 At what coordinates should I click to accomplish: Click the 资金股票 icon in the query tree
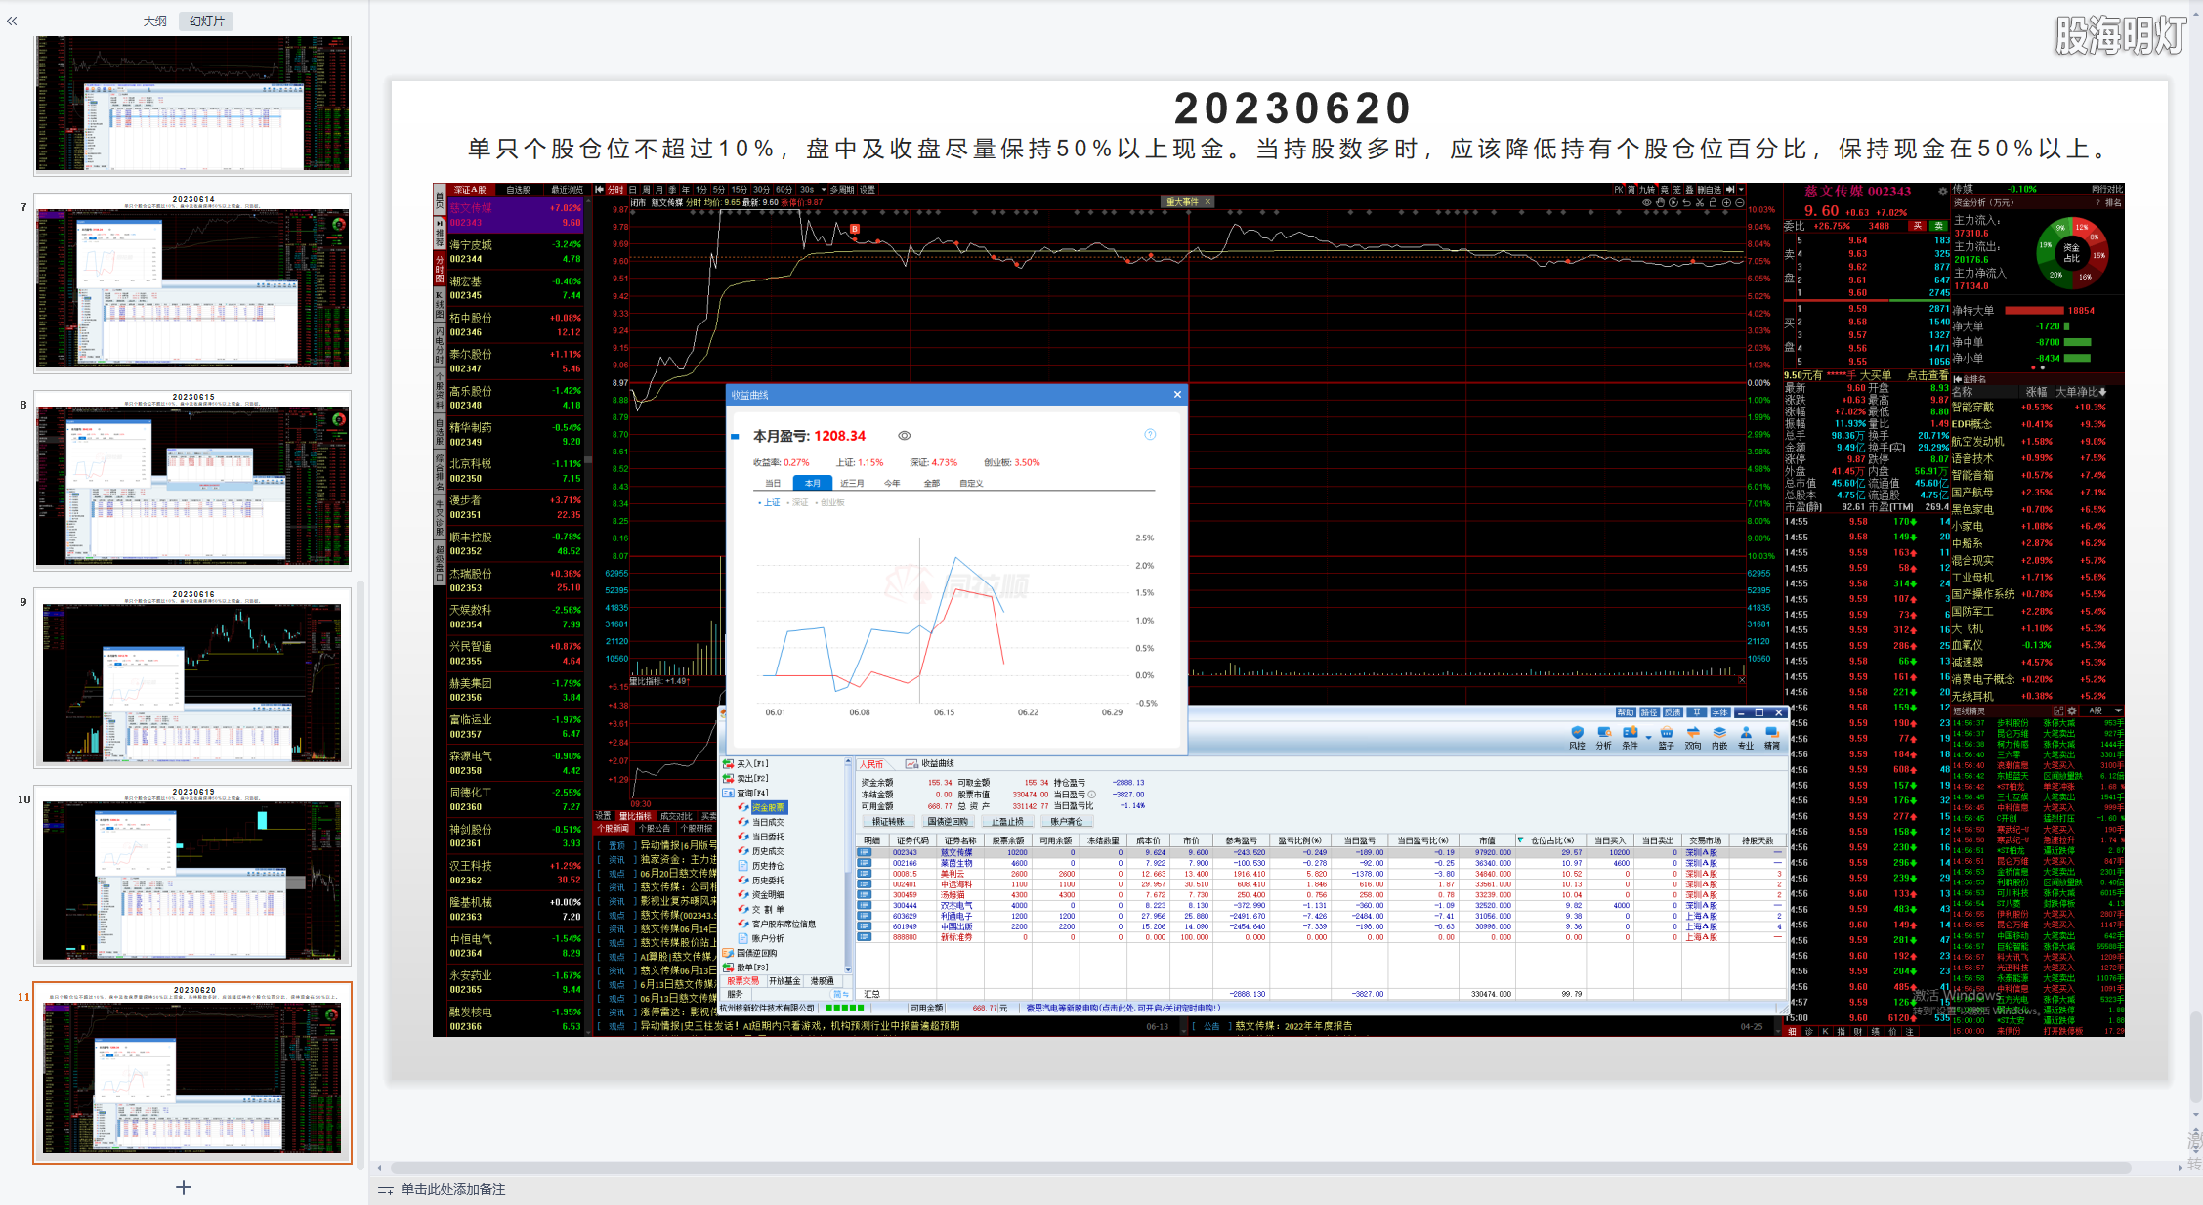(x=743, y=807)
